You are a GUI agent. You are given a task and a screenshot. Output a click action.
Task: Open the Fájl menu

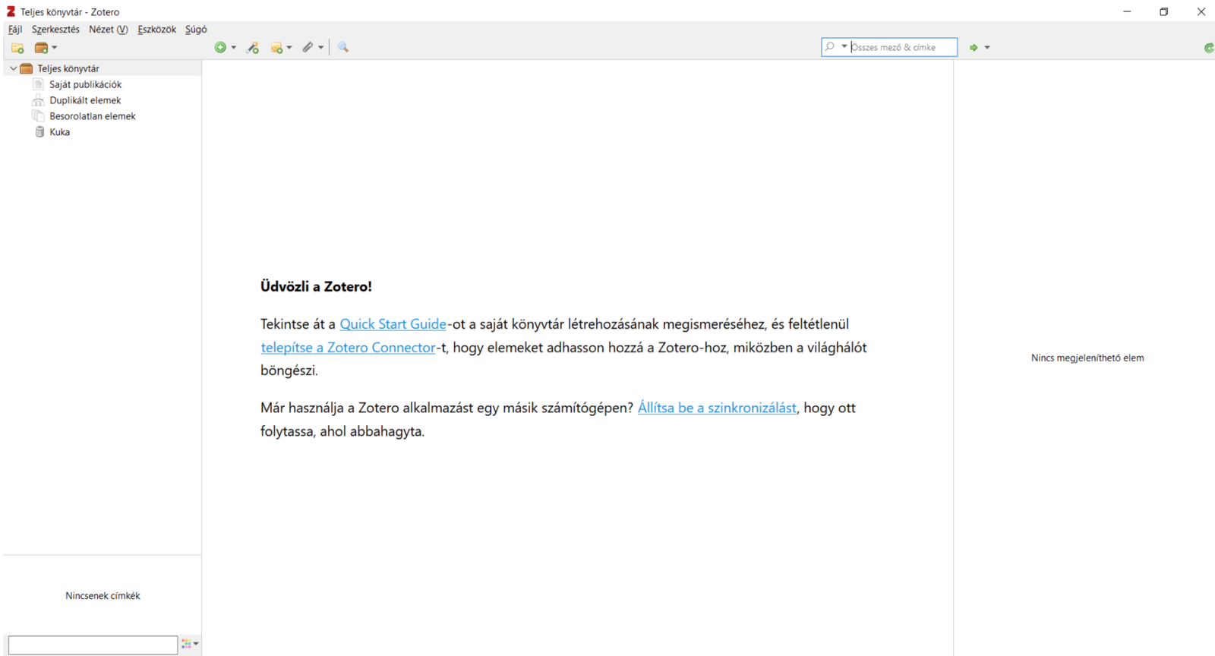point(15,30)
